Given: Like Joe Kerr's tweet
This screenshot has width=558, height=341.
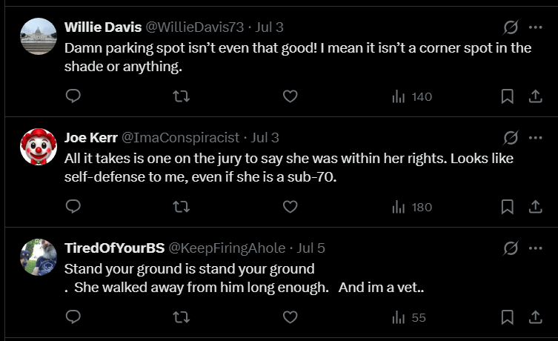Looking at the screenshot, I should 290,206.
